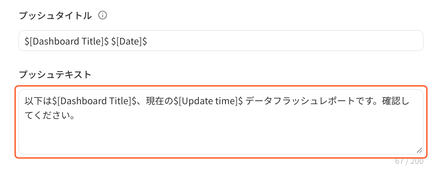
Task: Grab the resize handle of the push text box
Action: click(419, 150)
